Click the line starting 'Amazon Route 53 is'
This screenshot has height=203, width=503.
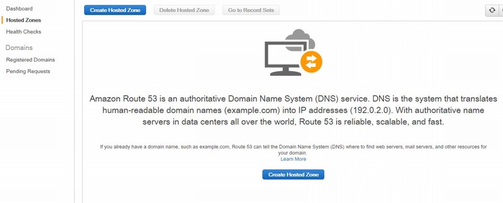pos(293,98)
